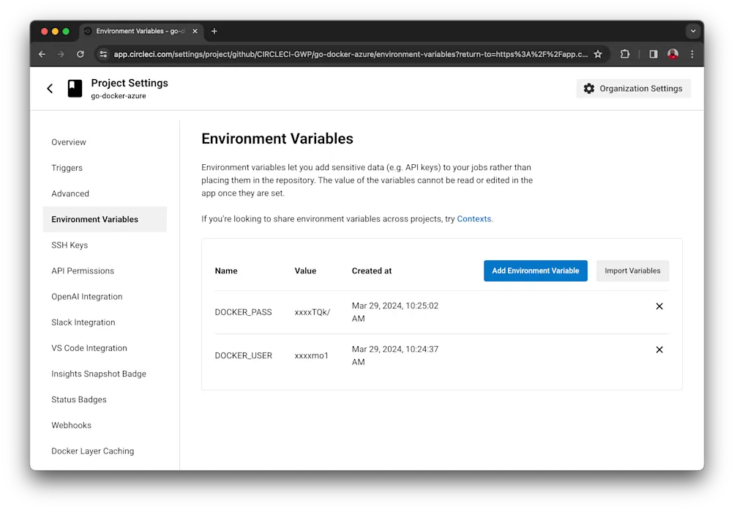The height and width of the screenshot is (510, 734).
Task: Bookmark this page with the star icon
Action: [x=598, y=53]
